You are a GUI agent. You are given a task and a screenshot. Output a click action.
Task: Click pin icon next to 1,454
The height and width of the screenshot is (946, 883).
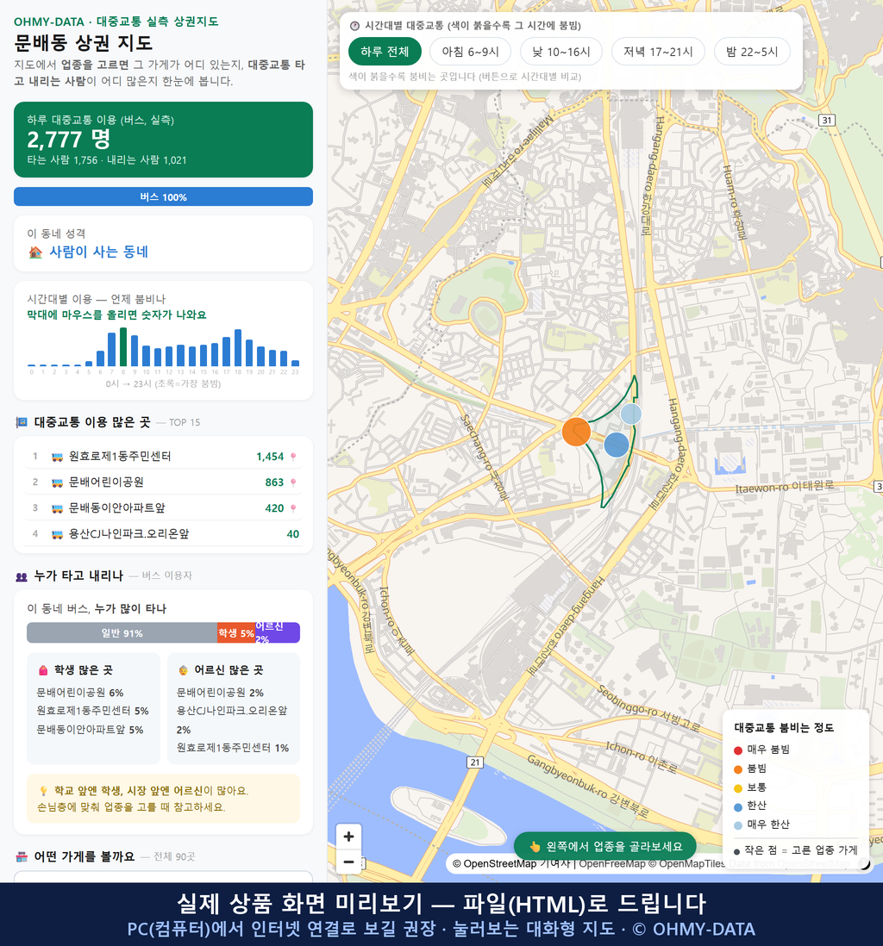[x=293, y=457]
